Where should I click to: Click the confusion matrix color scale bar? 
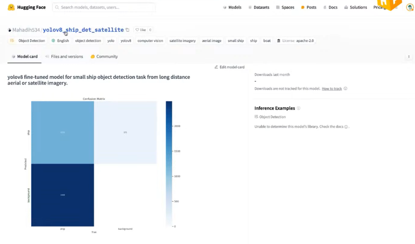point(169,164)
